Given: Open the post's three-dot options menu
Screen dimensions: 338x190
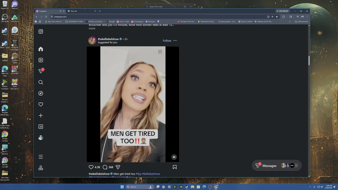Looking at the screenshot, I should [x=175, y=41].
